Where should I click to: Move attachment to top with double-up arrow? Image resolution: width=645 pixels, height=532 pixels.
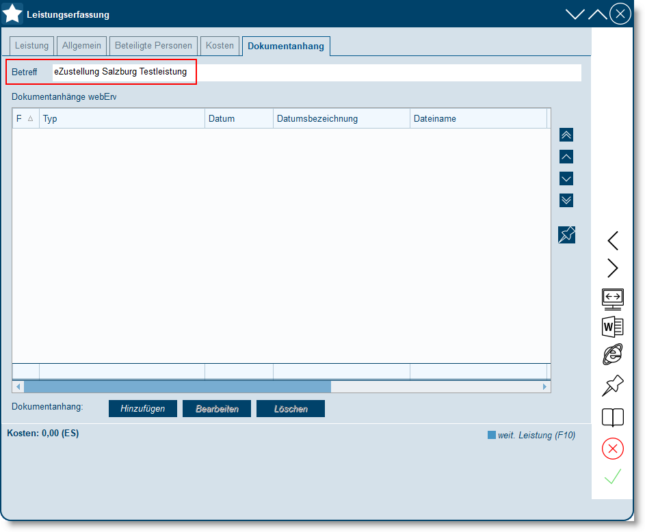(x=566, y=135)
